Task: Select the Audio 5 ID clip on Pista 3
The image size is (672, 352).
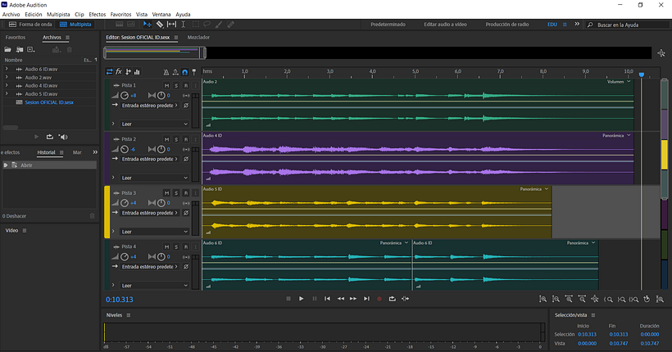Action: pyautogui.click(x=376, y=212)
